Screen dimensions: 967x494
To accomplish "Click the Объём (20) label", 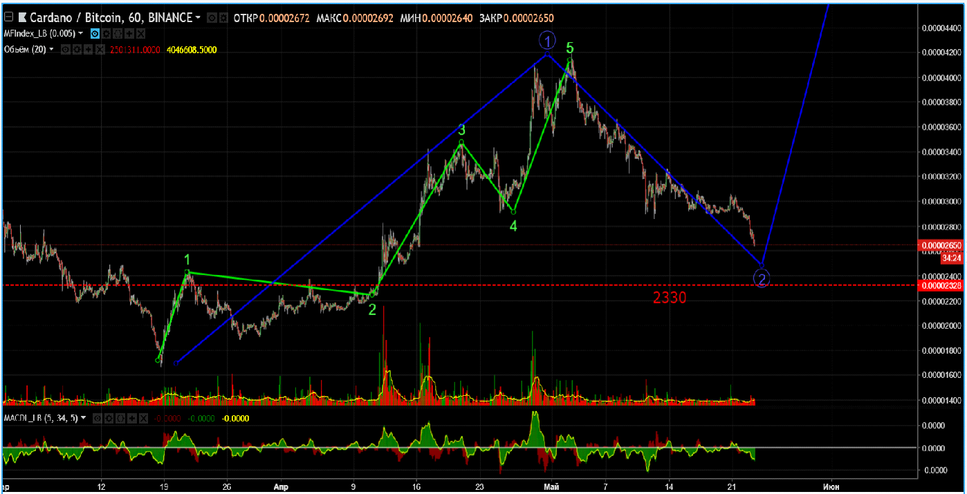I will (25, 49).
